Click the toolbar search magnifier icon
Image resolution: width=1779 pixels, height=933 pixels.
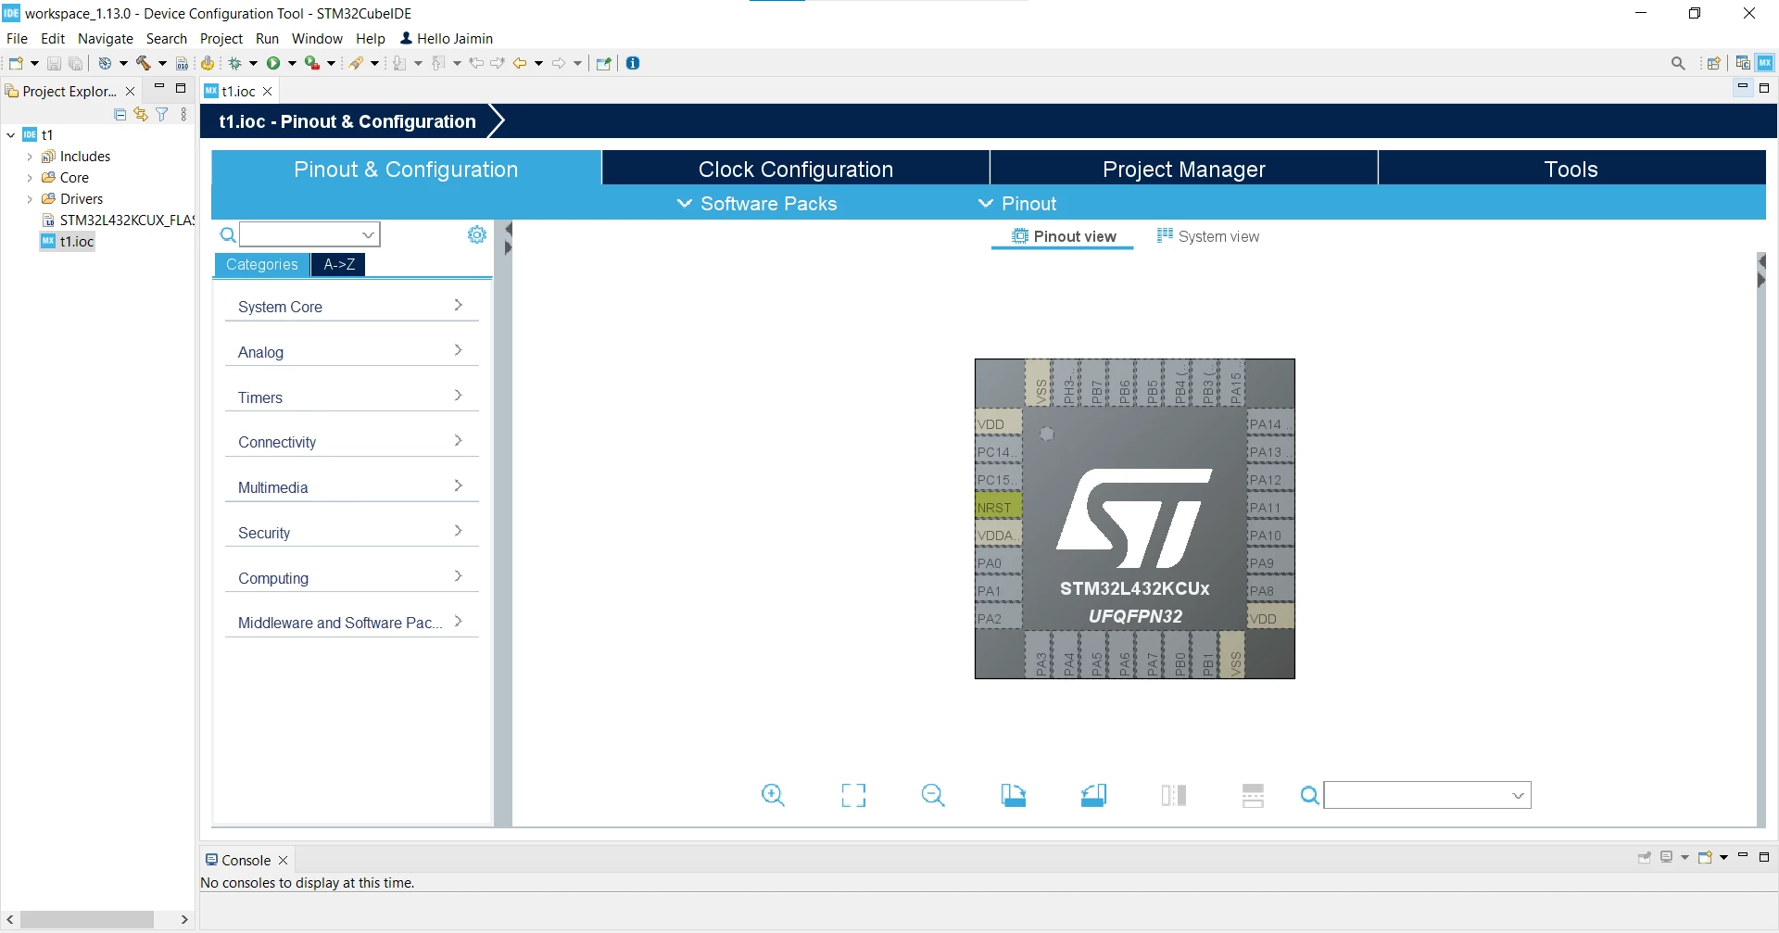[x=1678, y=63]
